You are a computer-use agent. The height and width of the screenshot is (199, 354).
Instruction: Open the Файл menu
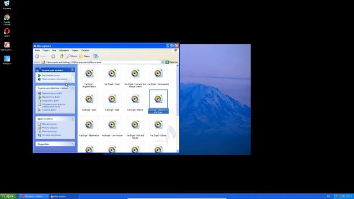pyautogui.click(x=38, y=50)
